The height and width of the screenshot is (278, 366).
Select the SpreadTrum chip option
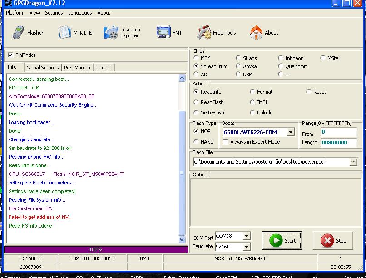[196, 66]
